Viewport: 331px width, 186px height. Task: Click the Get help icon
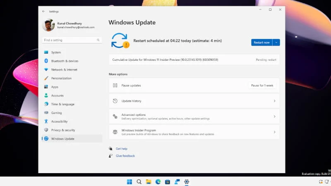[x=110, y=149]
